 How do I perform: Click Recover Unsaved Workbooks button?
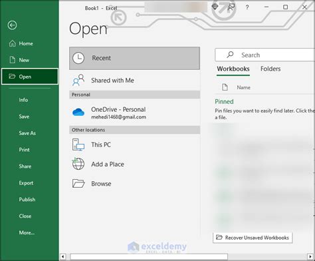point(253,238)
